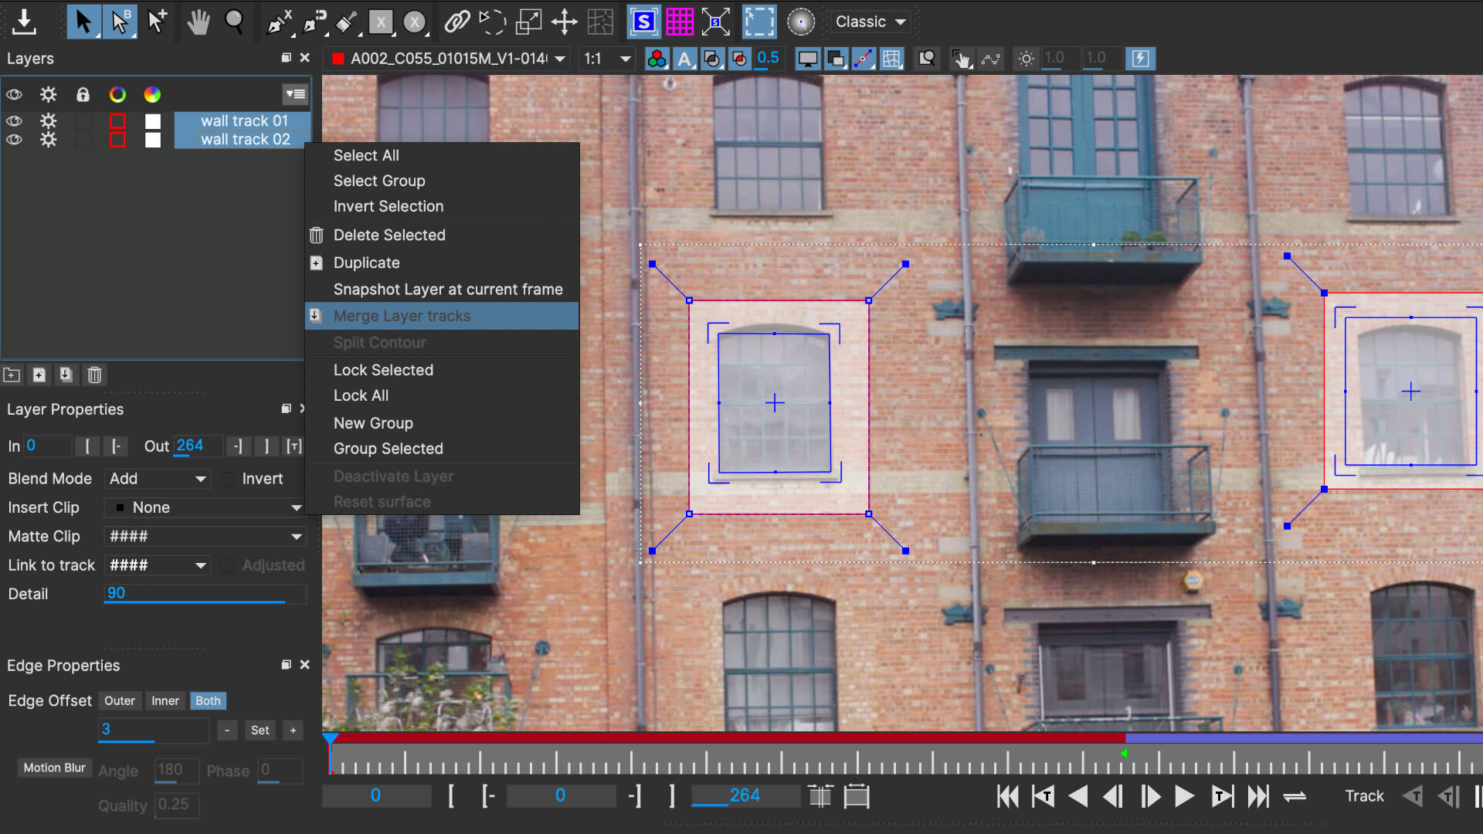Select Merge Layer tracks from context menu
Screen dimensions: 1483x834
tap(402, 314)
